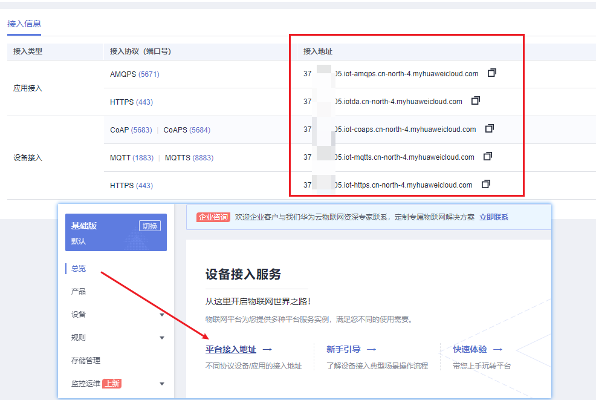Open the 产品 sidebar menu item
Image resolution: width=596 pixels, height=400 pixels.
click(x=79, y=291)
